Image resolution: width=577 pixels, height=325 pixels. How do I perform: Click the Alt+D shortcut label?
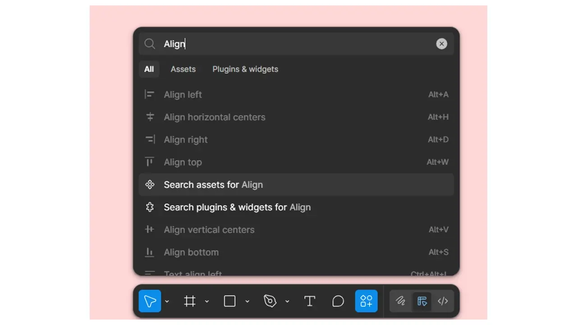(439, 139)
